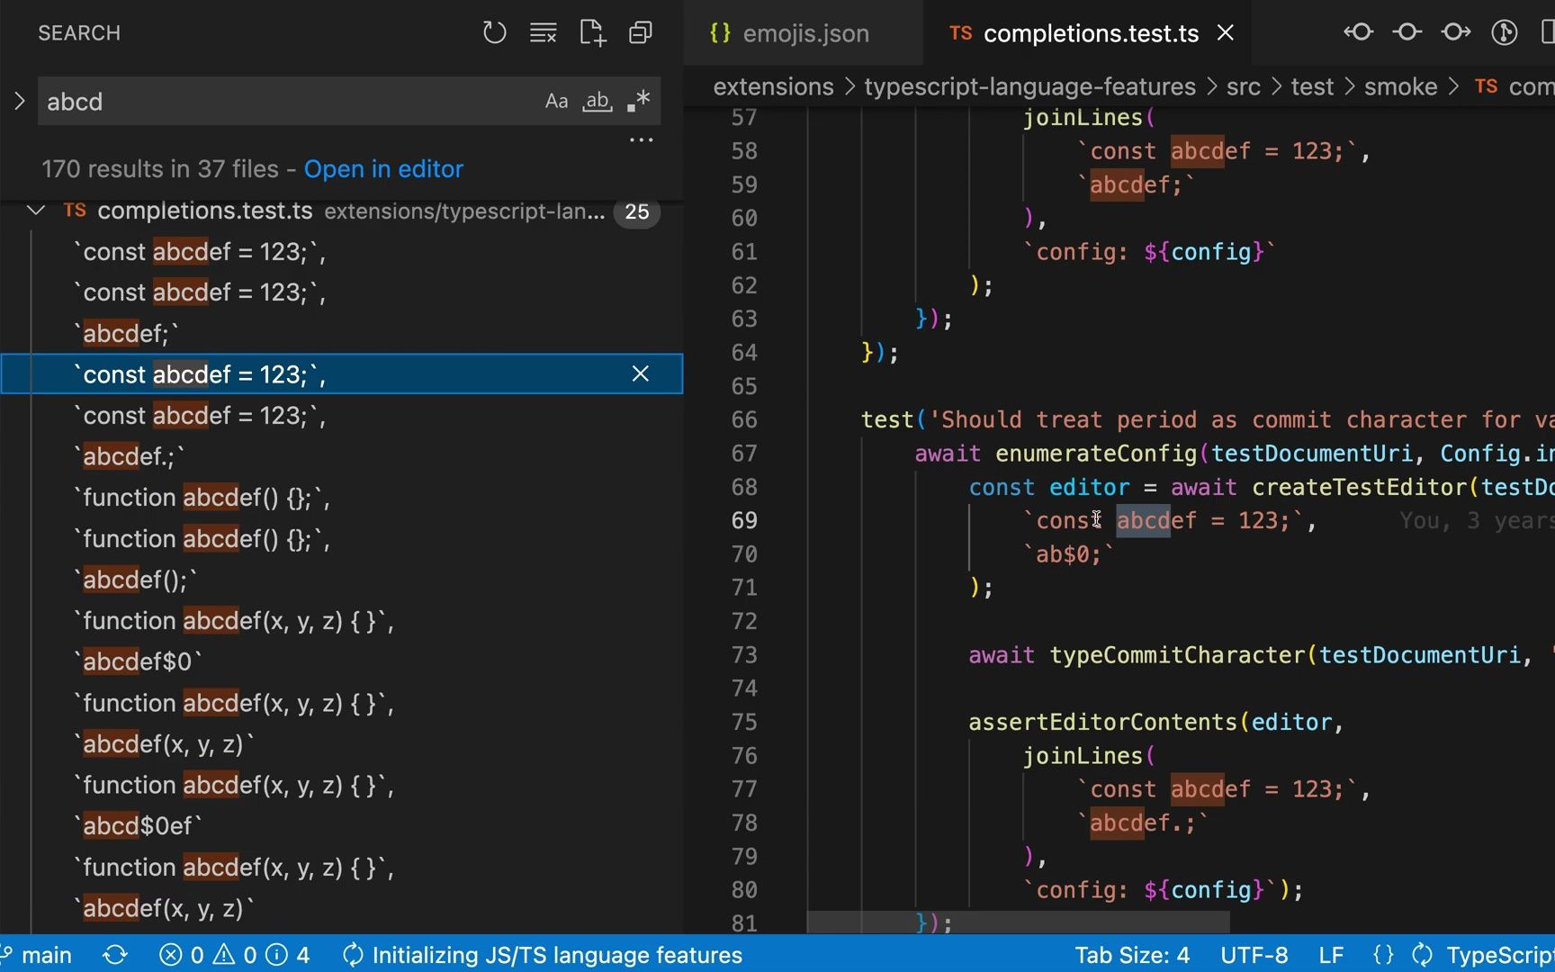Click assertEditorContents on line 75
The image size is (1555, 972).
1102,723
